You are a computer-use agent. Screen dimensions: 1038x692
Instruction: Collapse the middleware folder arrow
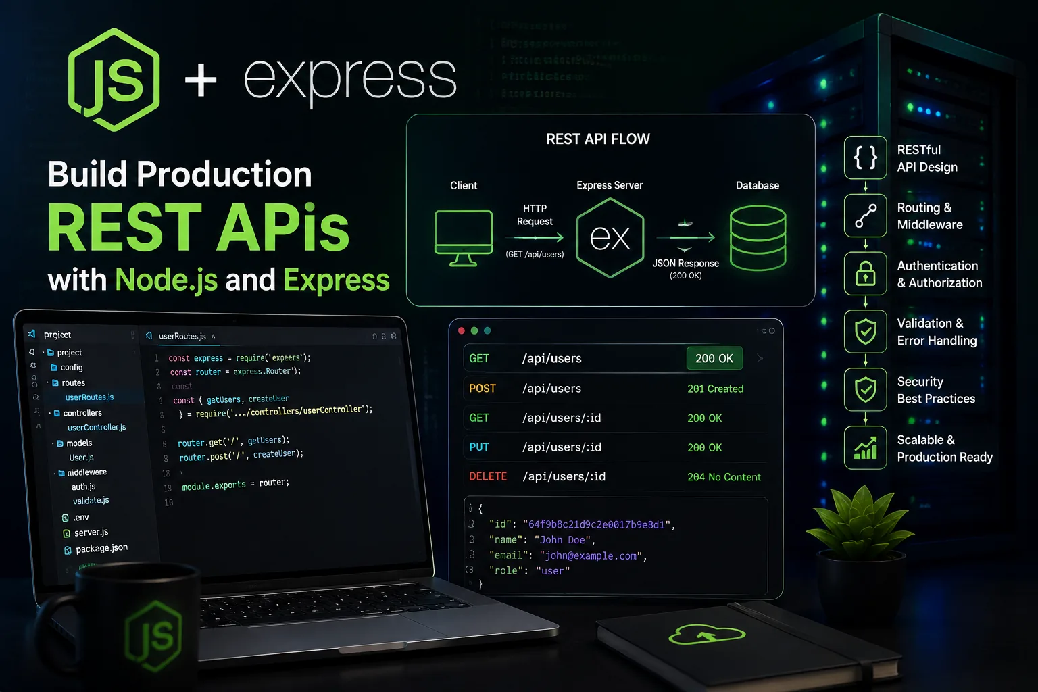pos(54,473)
